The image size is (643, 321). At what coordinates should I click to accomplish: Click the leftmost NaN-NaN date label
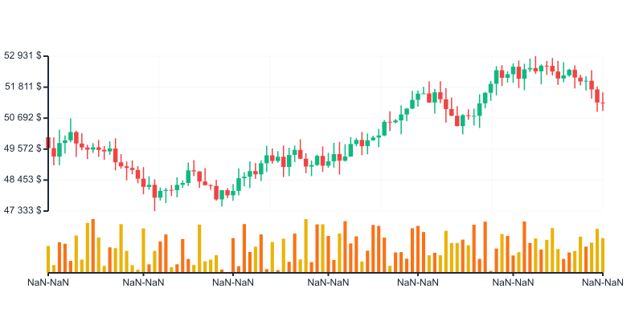(x=48, y=282)
